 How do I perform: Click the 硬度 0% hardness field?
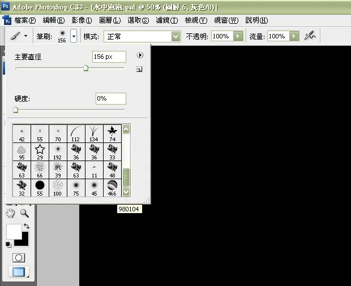click(x=111, y=98)
